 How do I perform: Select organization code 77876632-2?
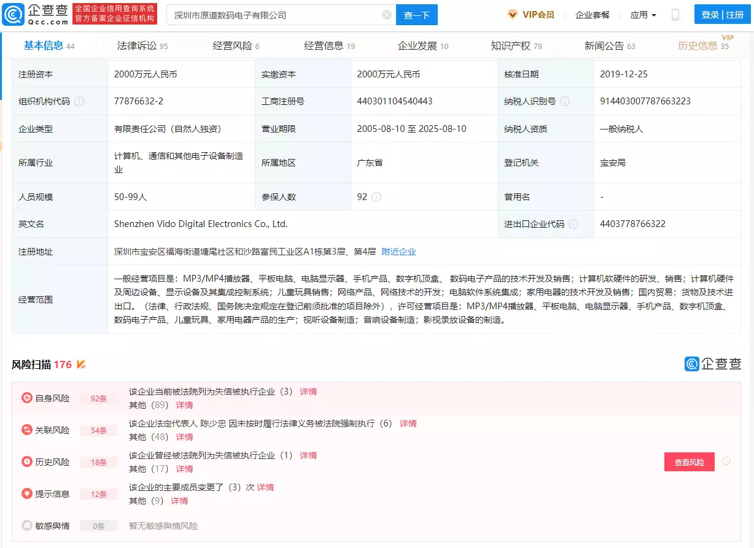click(x=139, y=101)
